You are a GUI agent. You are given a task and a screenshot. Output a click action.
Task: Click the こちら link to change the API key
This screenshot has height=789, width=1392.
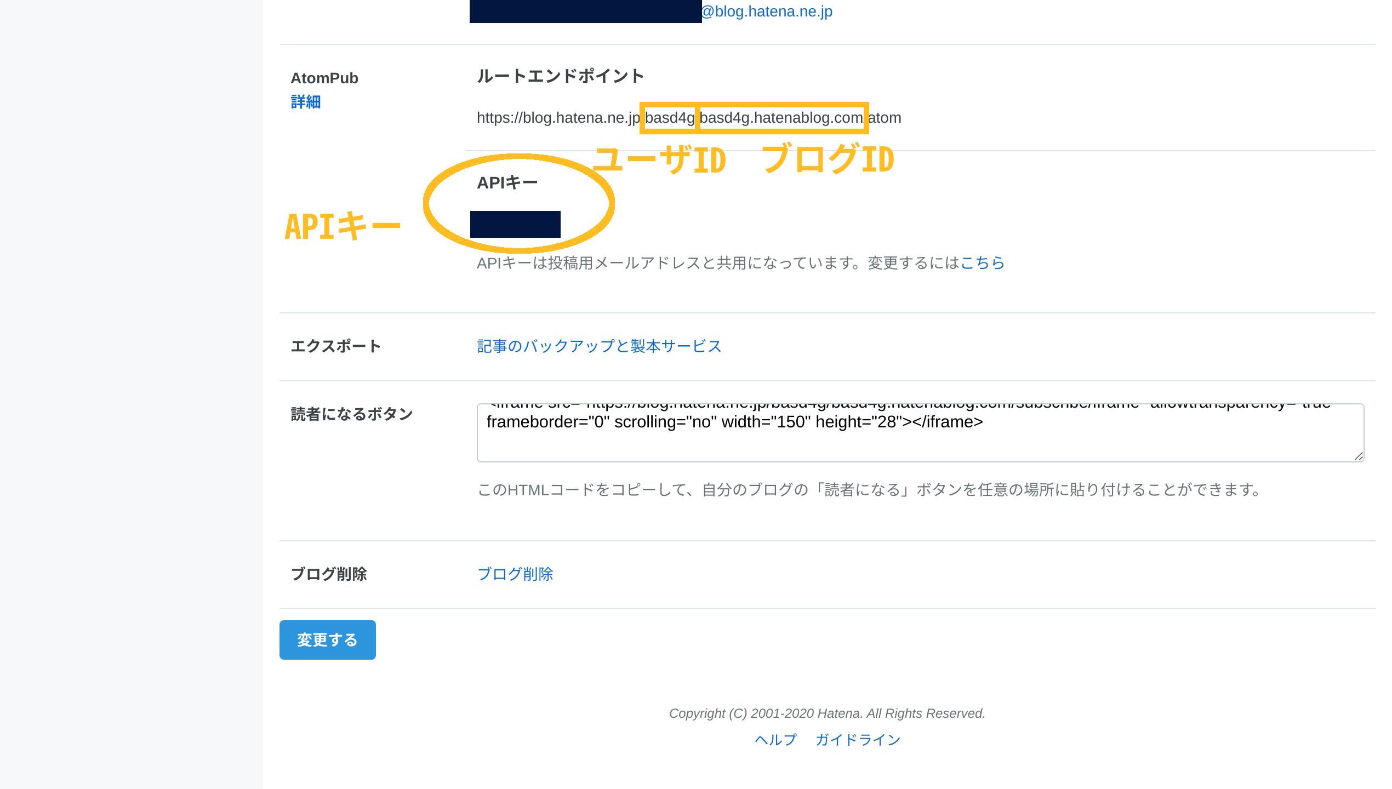982,263
